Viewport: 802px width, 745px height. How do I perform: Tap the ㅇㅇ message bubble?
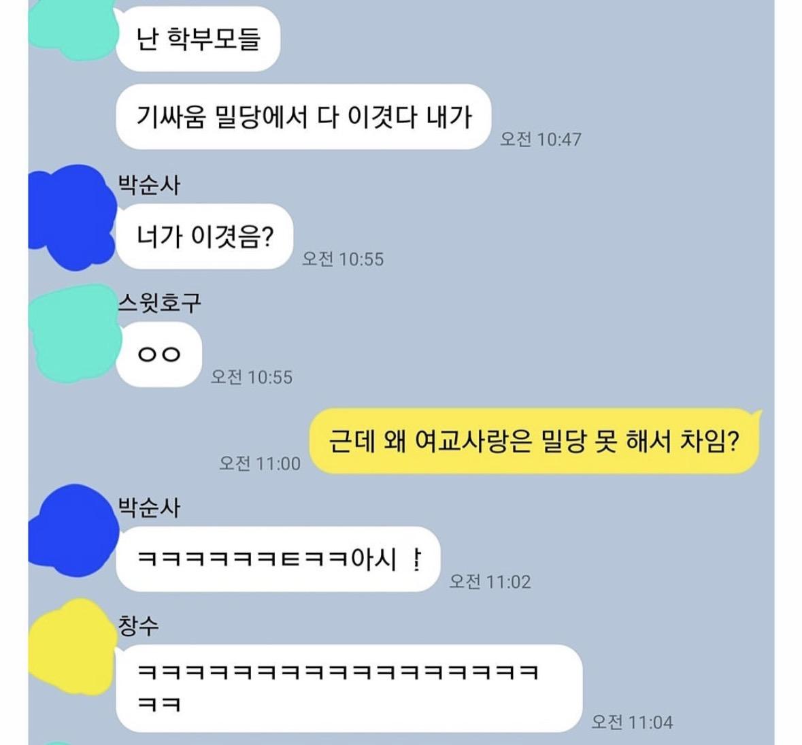click(x=159, y=354)
